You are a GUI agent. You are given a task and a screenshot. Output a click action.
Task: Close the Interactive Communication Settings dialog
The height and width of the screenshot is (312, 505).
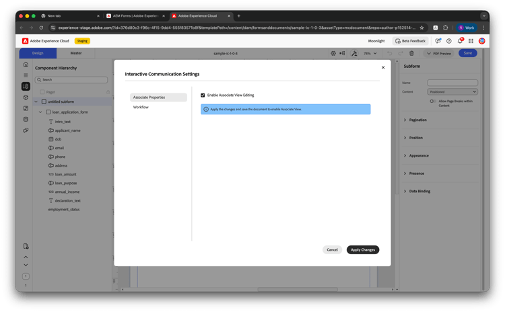(383, 67)
